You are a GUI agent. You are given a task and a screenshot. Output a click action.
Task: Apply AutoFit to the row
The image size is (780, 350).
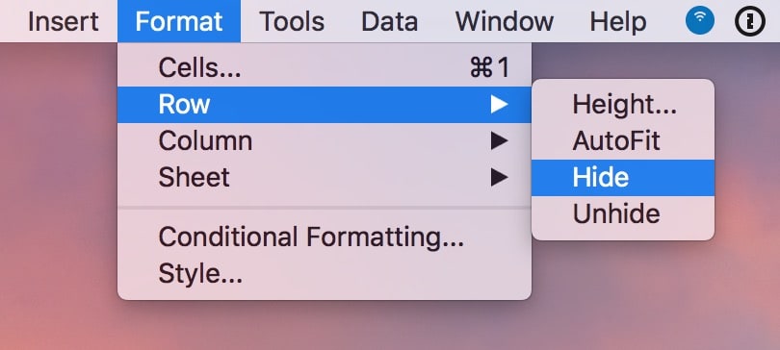[623, 141]
